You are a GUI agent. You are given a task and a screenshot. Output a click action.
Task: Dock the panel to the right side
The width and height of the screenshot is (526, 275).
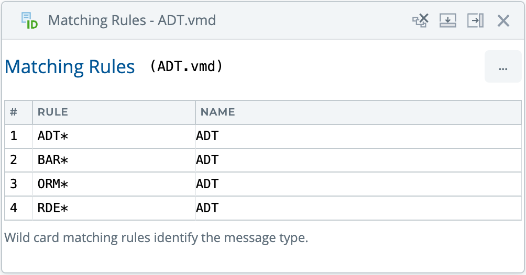tap(475, 20)
